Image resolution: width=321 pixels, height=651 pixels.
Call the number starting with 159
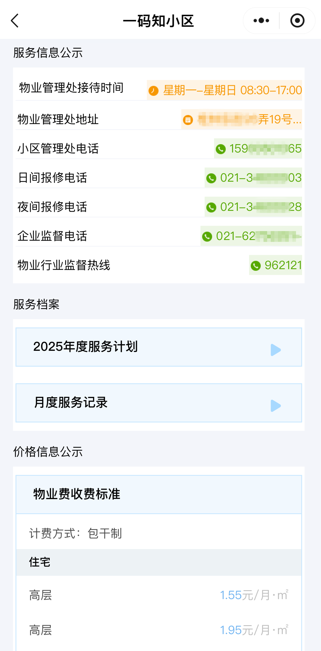pyautogui.click(x=265, y=149)
